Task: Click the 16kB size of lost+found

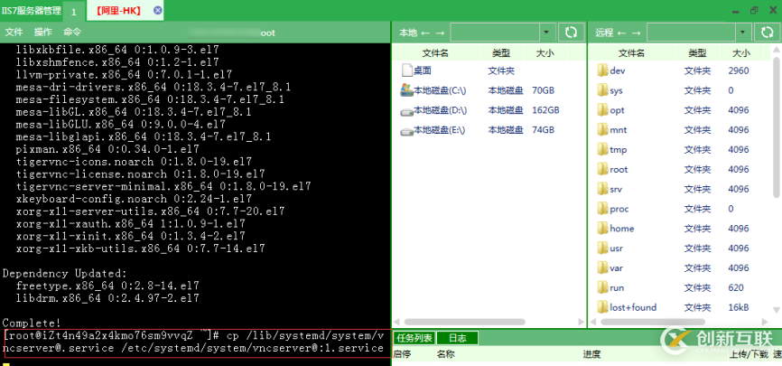Action: (738, 307)
